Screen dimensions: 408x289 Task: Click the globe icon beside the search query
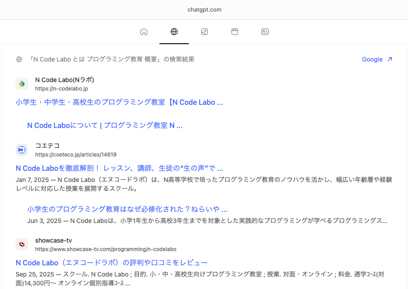18,59
